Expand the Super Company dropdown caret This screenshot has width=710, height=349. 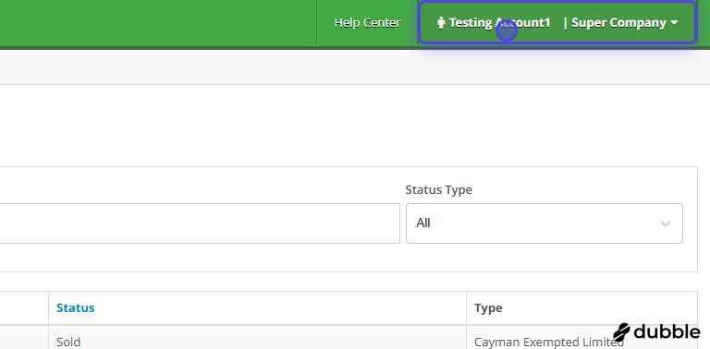point(674,23)
